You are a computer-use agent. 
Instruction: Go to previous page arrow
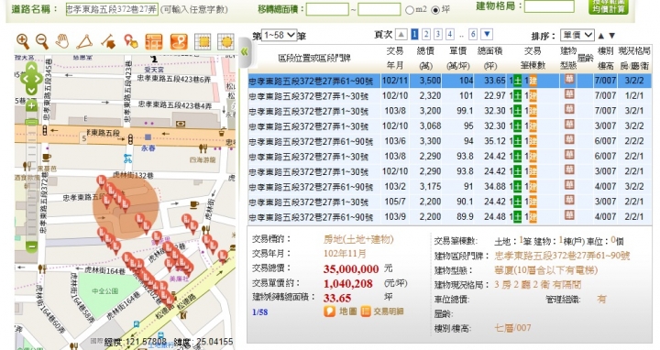(401, 35)
